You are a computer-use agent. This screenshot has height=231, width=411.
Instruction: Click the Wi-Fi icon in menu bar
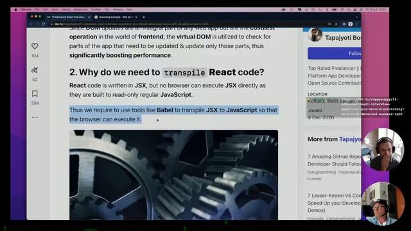342,10
